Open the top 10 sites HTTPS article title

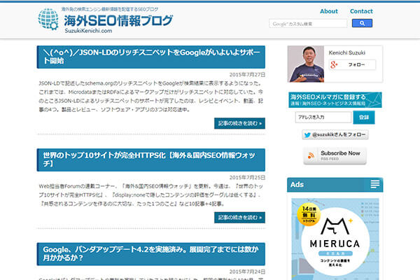tap(149, 160)
